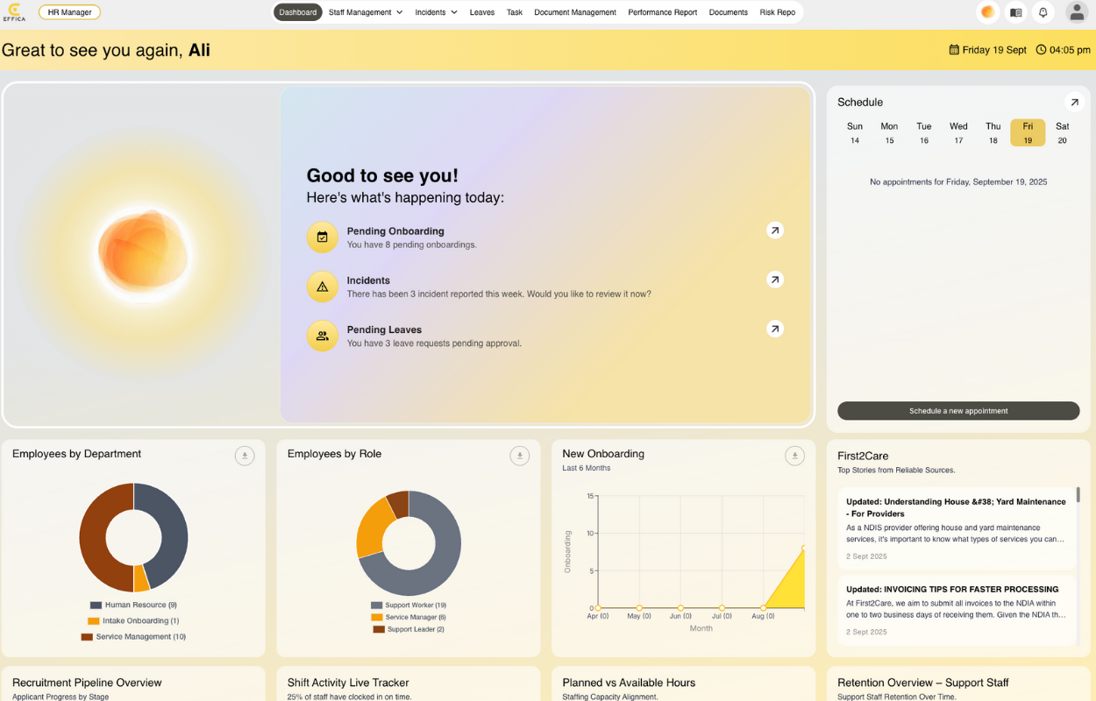Open Pending Onboarding arrow link
The image size is (1096, 701).
tap(774, 230)
